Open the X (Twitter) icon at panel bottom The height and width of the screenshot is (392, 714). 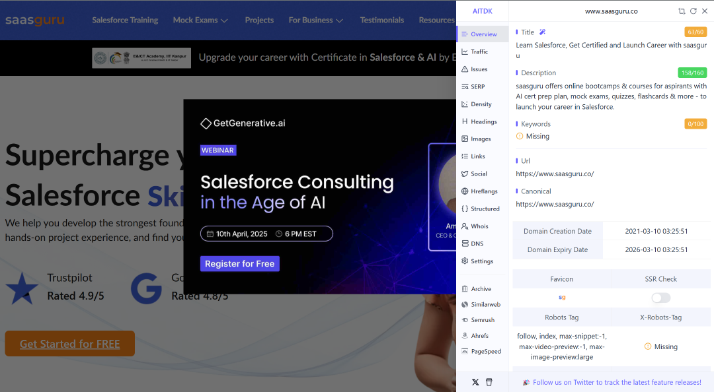pos(475,382)
